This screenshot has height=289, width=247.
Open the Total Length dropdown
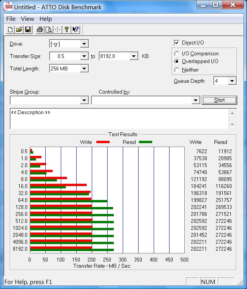(84, 68)
